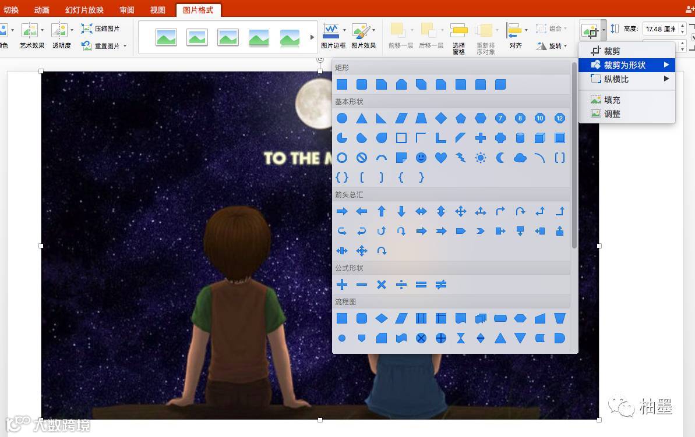Choose Fill from crop menu
This screenshot has height=437, width=695.
coord(627,100)
